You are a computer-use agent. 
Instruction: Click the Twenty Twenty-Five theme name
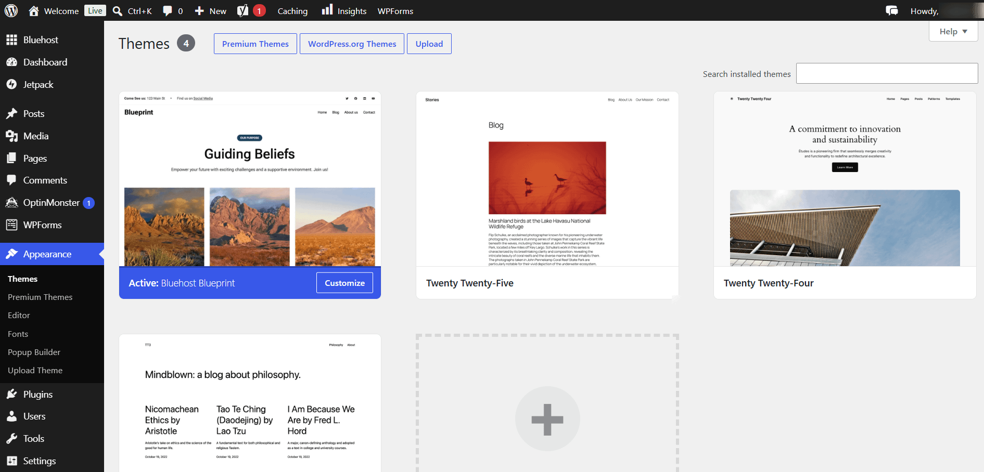point(470,283)
